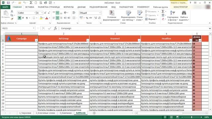Open the font size 11 dropdown
212x119 pixels.
click(42, 13)
